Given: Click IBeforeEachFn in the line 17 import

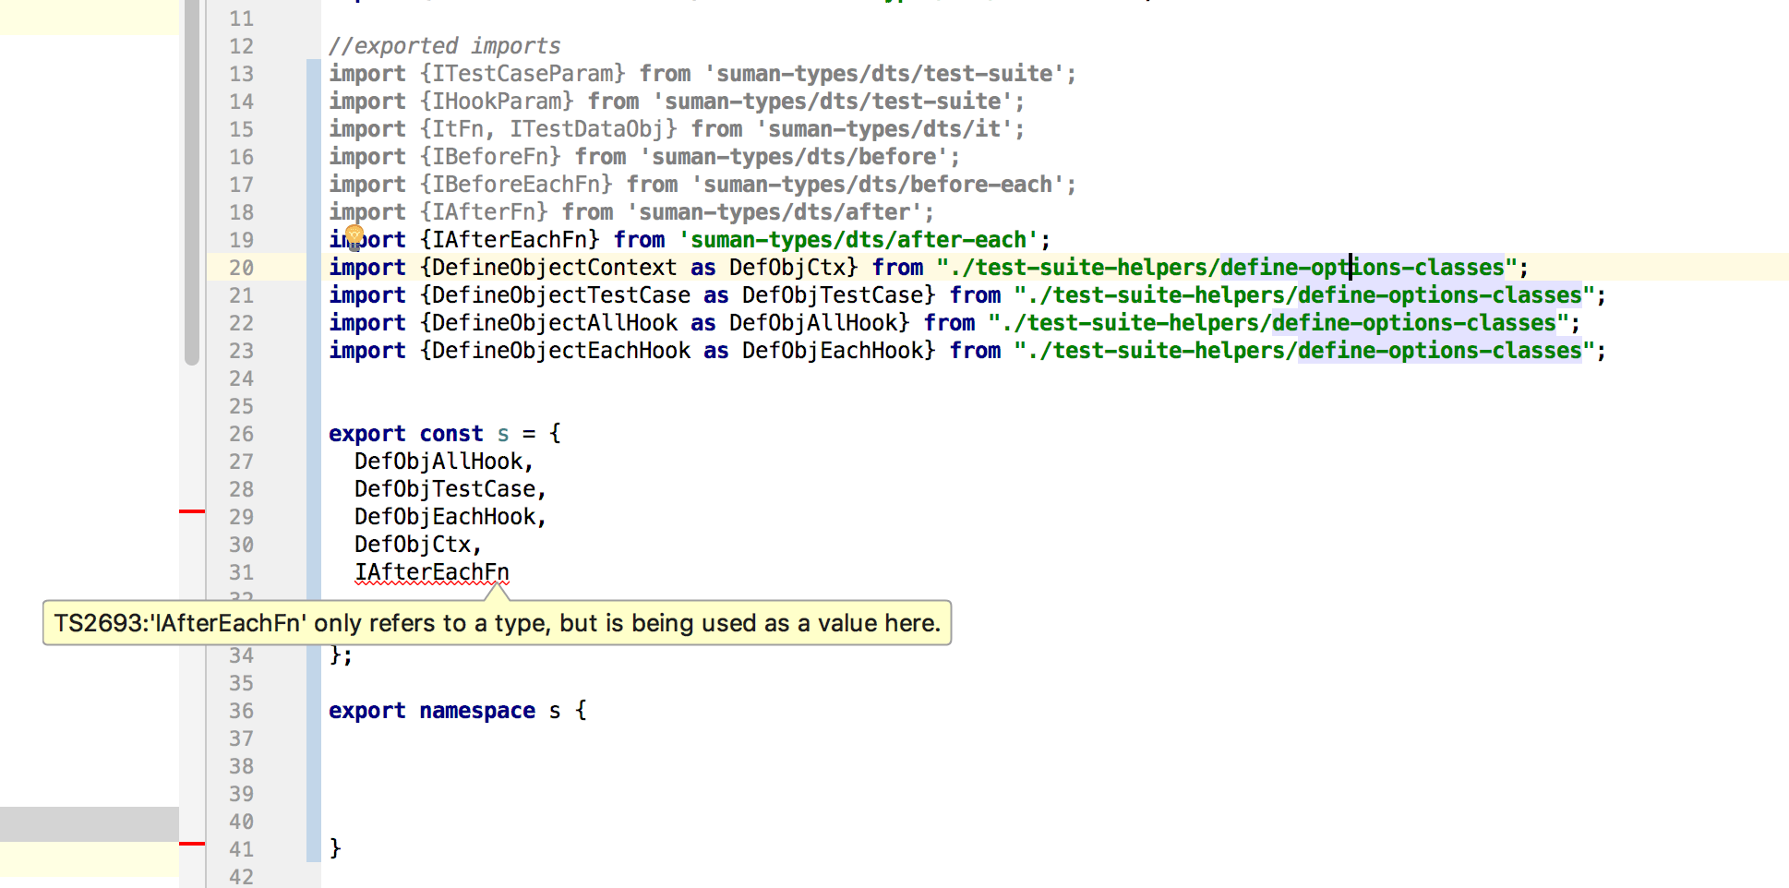Looking at the screenshot, I should click(x=516, y=185).
